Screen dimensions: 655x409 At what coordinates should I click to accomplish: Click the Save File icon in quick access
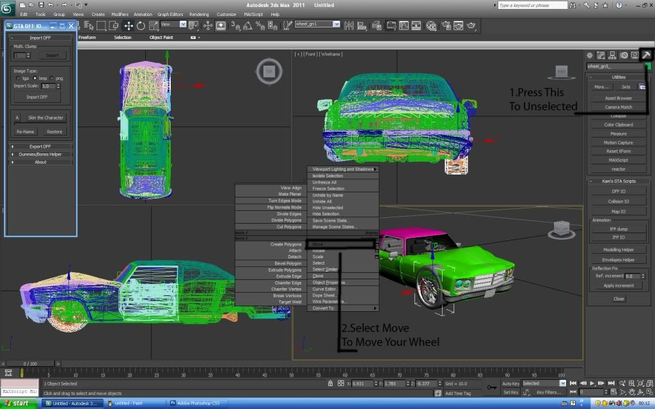click(41, 5)
